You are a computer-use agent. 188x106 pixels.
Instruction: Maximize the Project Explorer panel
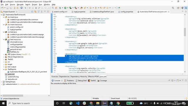(x=48, y=12)
